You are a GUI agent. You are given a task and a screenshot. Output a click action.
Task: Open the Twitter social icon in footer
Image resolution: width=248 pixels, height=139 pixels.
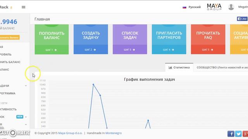238,134
